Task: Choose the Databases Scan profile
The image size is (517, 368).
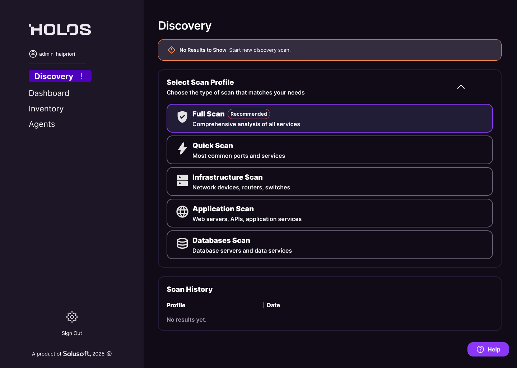Action: click(x=330, y=245)
